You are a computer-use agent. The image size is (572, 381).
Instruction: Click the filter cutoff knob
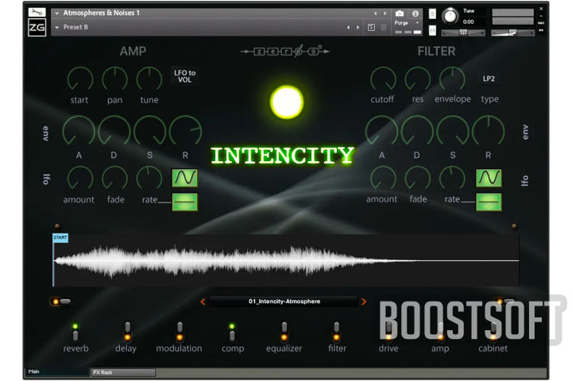[x=383, y=79]
